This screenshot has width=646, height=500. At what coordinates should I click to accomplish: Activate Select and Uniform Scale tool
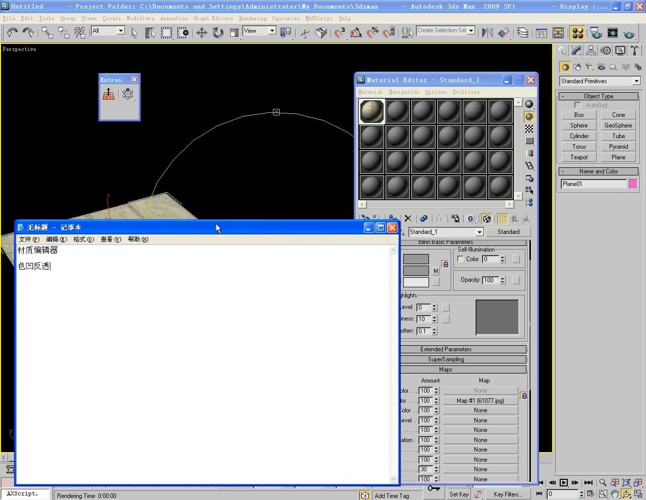coord(234,33)
